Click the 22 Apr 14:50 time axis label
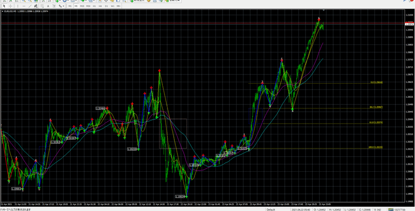415x211 pixels. click(x=159, y=204)
